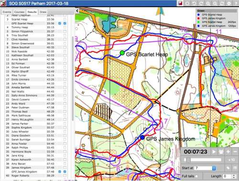Uncheck track checkbox for GPS James Kingdom

pos(60,171)
